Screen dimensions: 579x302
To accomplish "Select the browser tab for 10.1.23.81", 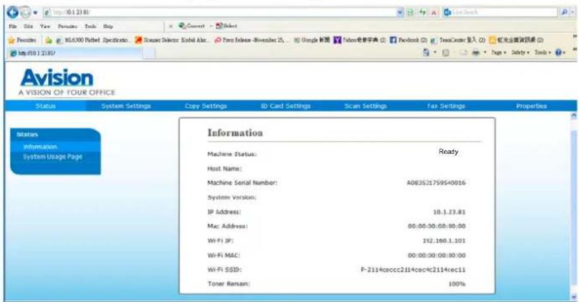I will 75,53.
